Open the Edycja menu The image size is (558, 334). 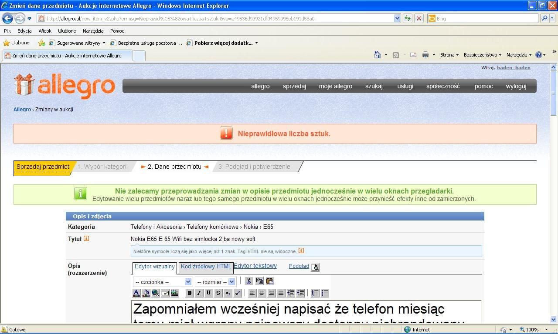(24, 31)
